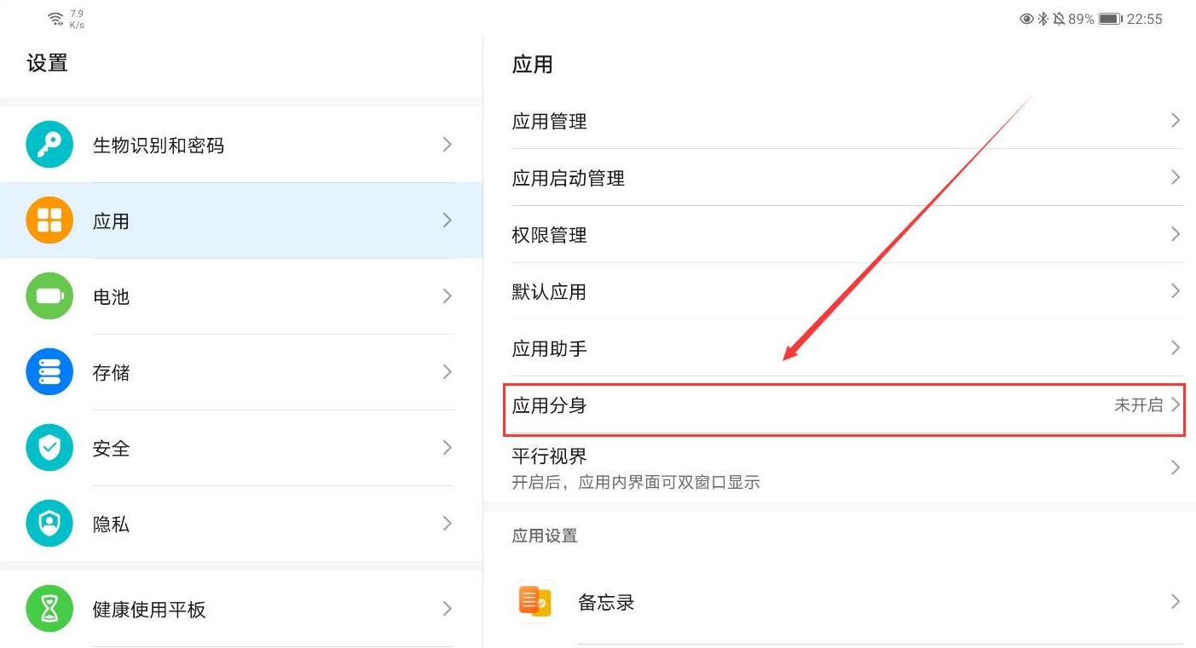Click the 备忘录 Notepad app icon
The height and width of the screenshot is (648, 1196).
[x=535, y=602]
